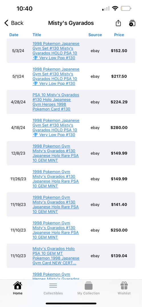Screen dimensions: 142x307
Task: Open the 4/28/24 PSA 10 Gym Heroes link
Action: click(56, 102)
